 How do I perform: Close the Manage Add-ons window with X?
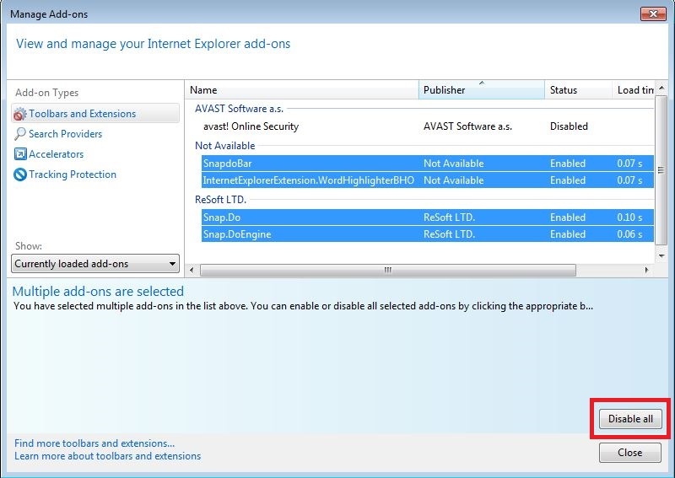pyautogui.click(x=652, y=14)
